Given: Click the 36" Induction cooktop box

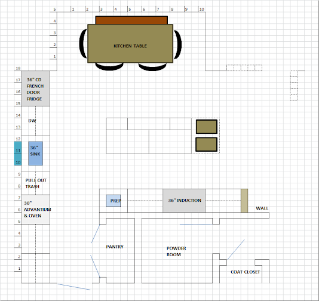Looking at the screenshot, I should [x=184, y=201].
